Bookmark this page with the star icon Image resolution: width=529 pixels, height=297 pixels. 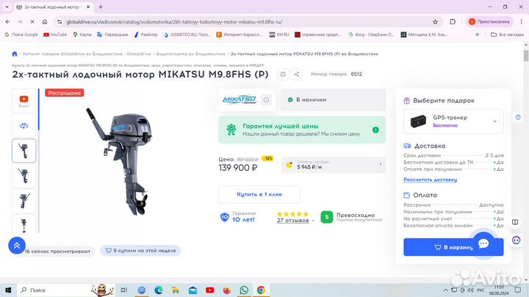click(435, 22)
